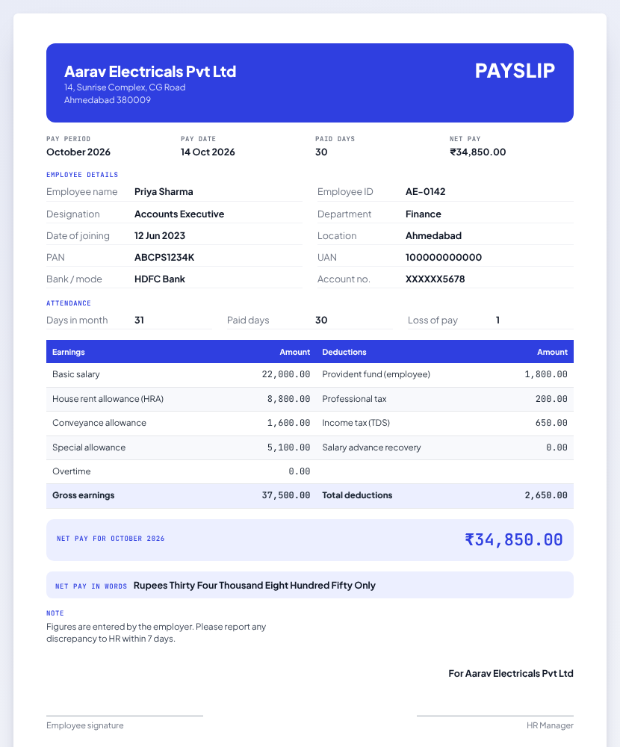Select the text Rupees Thirty Four Thousand Eight Hundred Fifty Only
Image resolution: width=620 pixels, height=747 pixels.
[255, 585]
